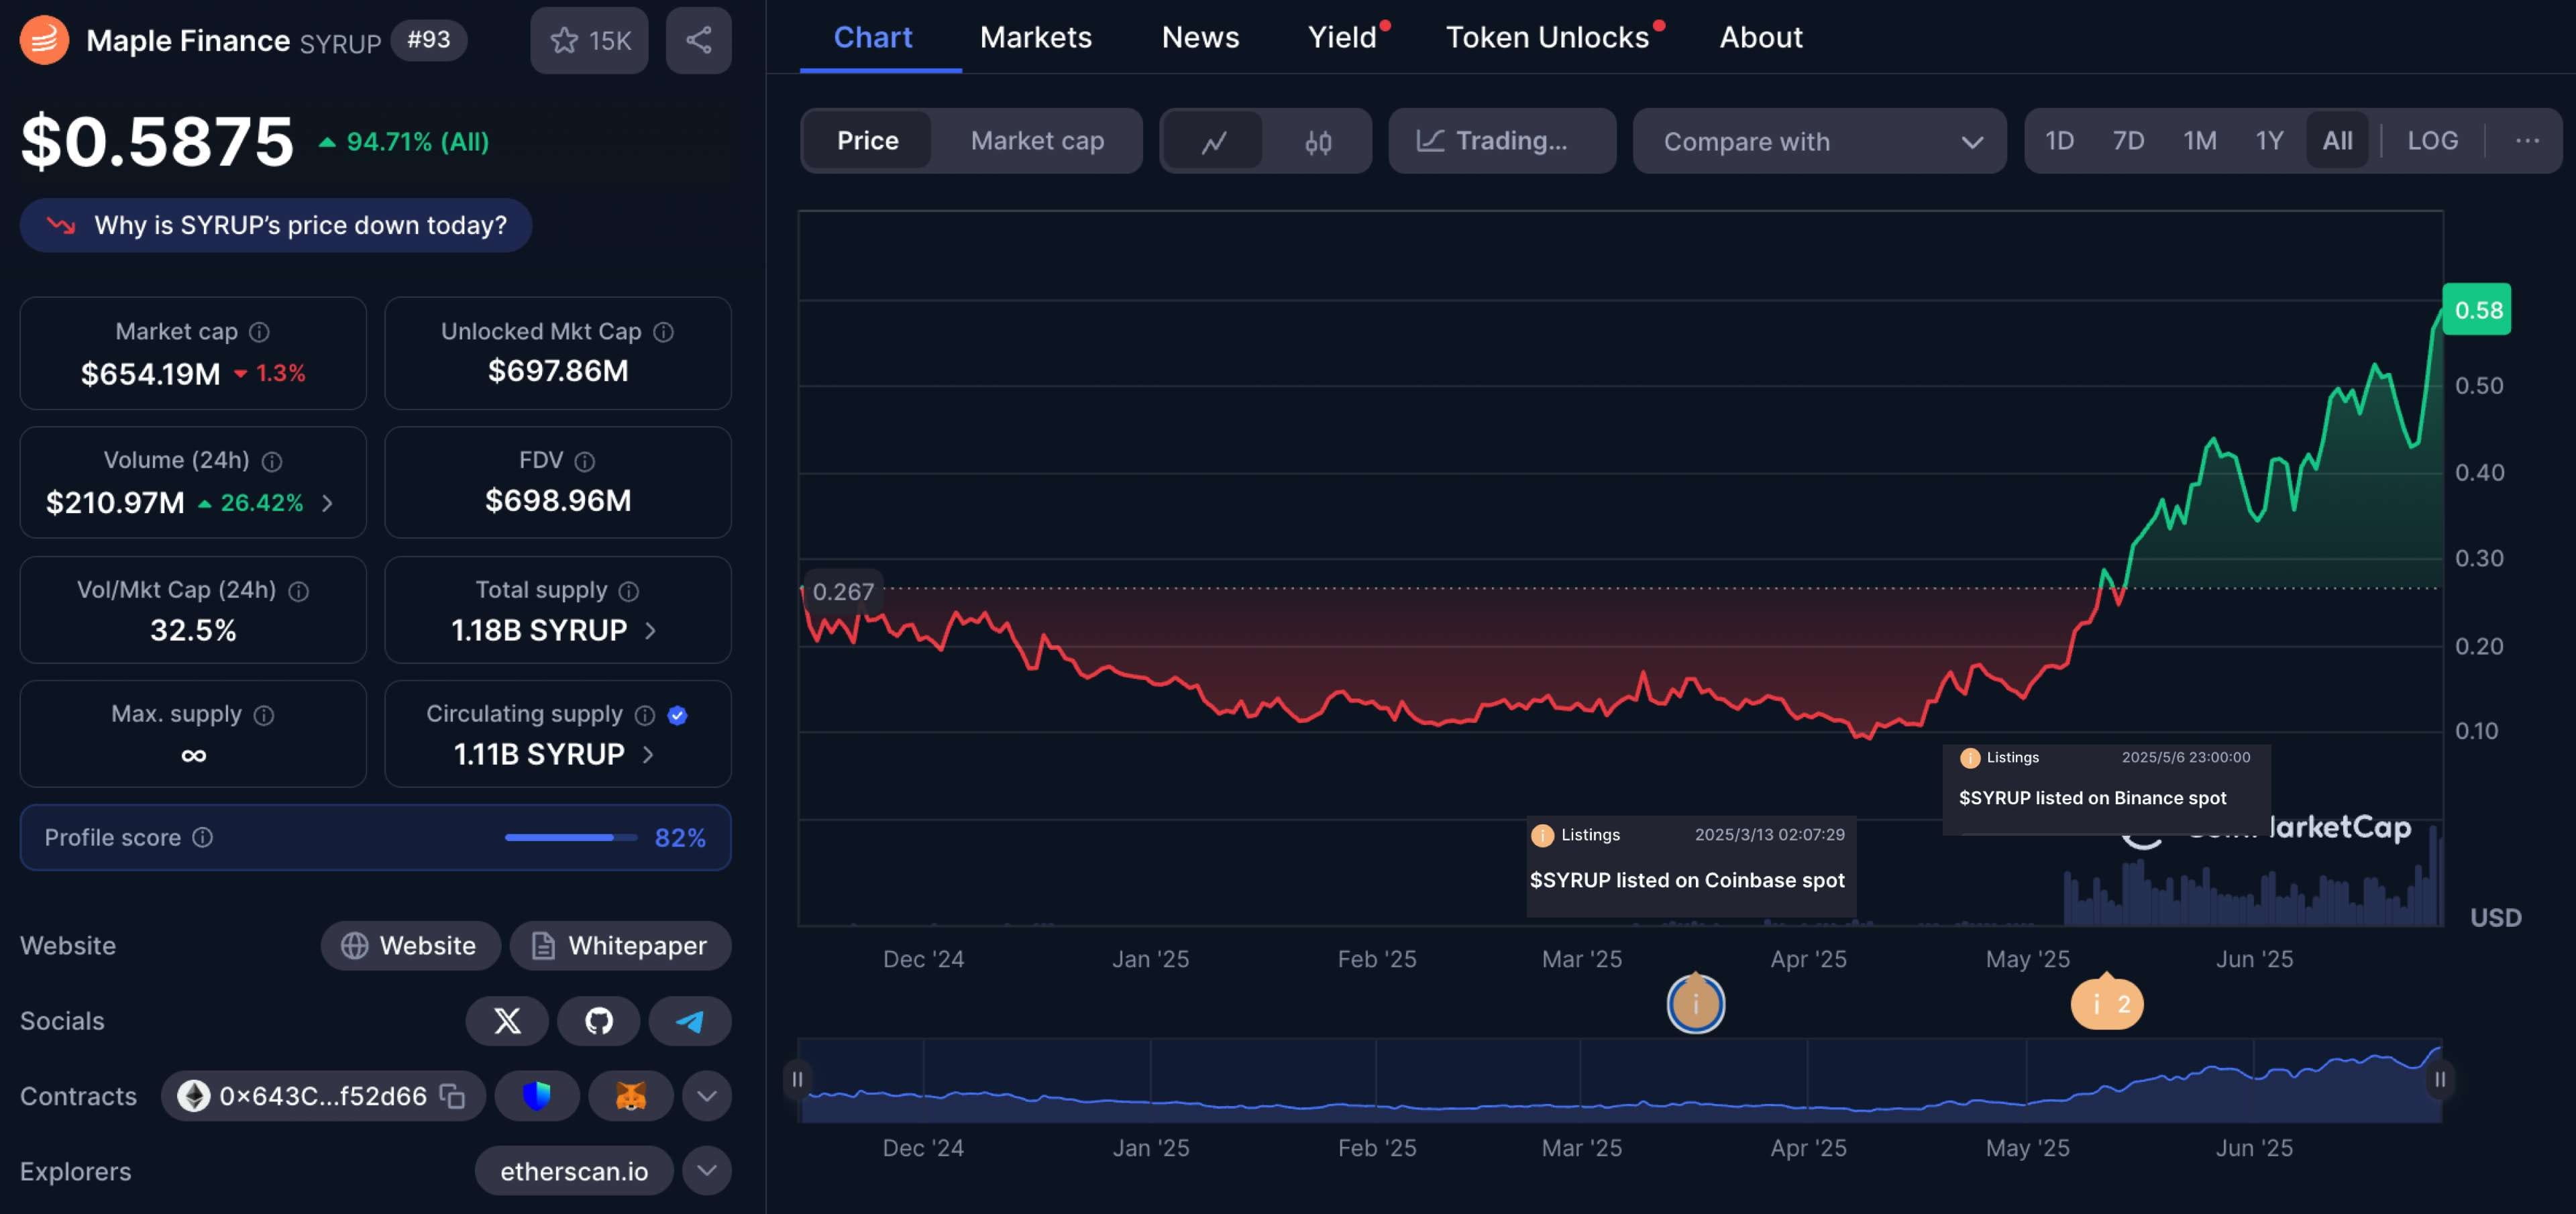
Task: Adjust the Profile score slider
Action: click(x=570, y=837)
